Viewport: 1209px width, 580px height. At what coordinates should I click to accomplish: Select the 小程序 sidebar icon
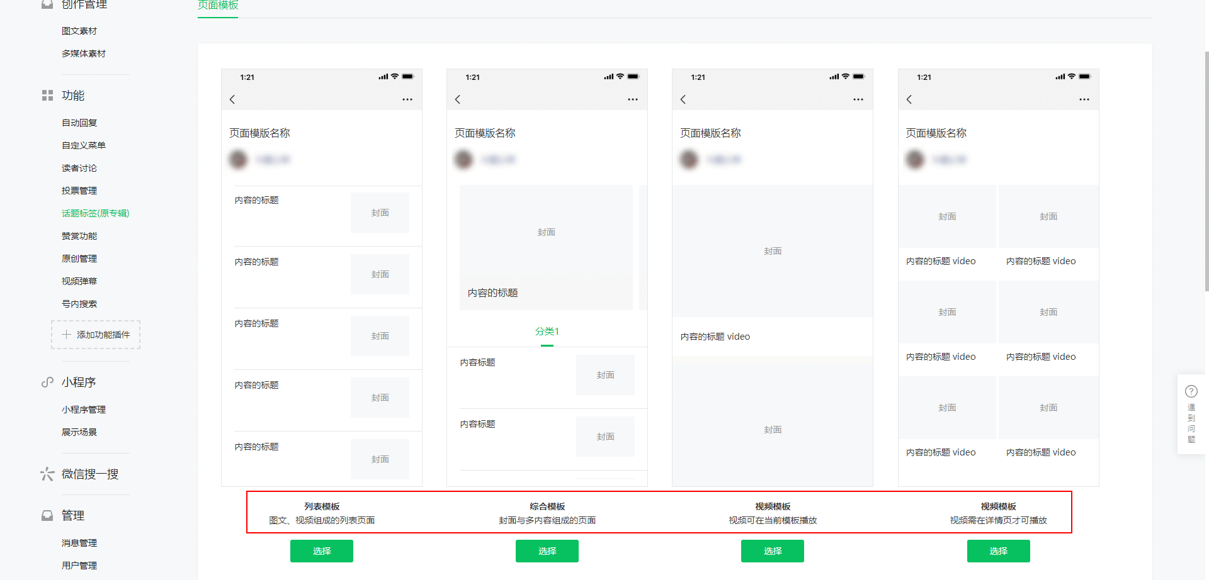click(x=47, y=382)
